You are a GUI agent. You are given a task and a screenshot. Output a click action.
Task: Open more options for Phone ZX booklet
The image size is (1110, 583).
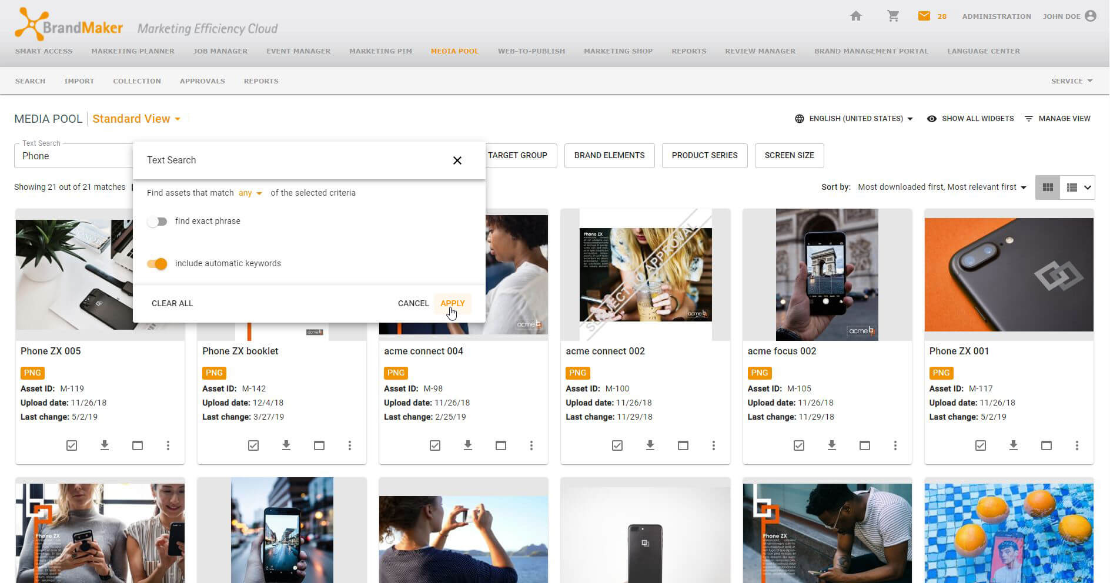(x=350, y=445)
